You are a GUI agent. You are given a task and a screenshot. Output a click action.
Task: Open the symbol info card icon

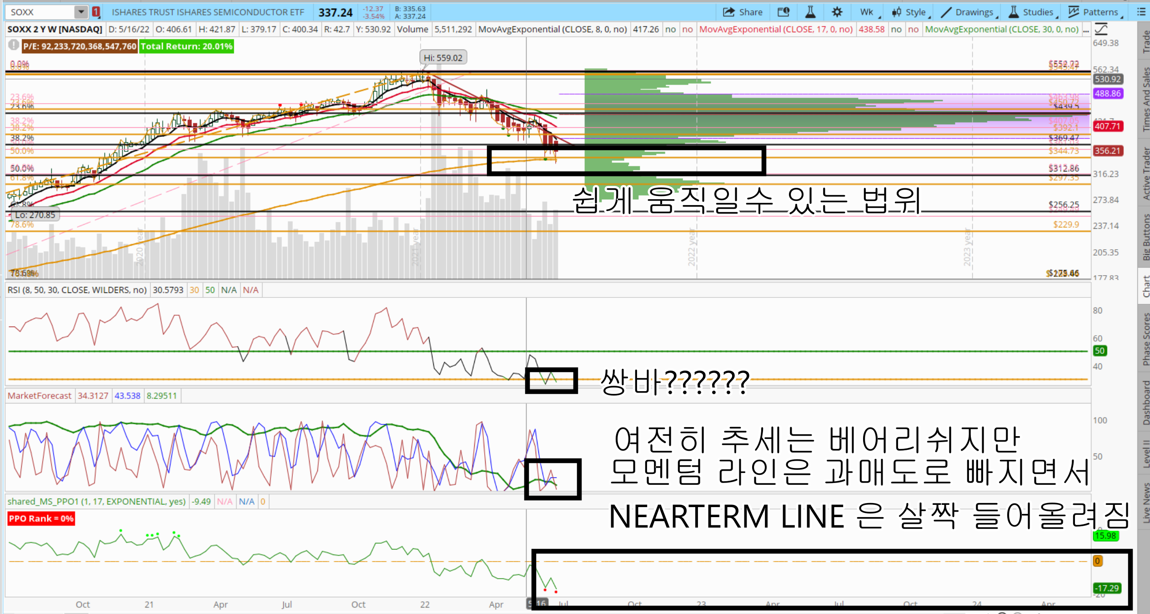pos(783,12)
